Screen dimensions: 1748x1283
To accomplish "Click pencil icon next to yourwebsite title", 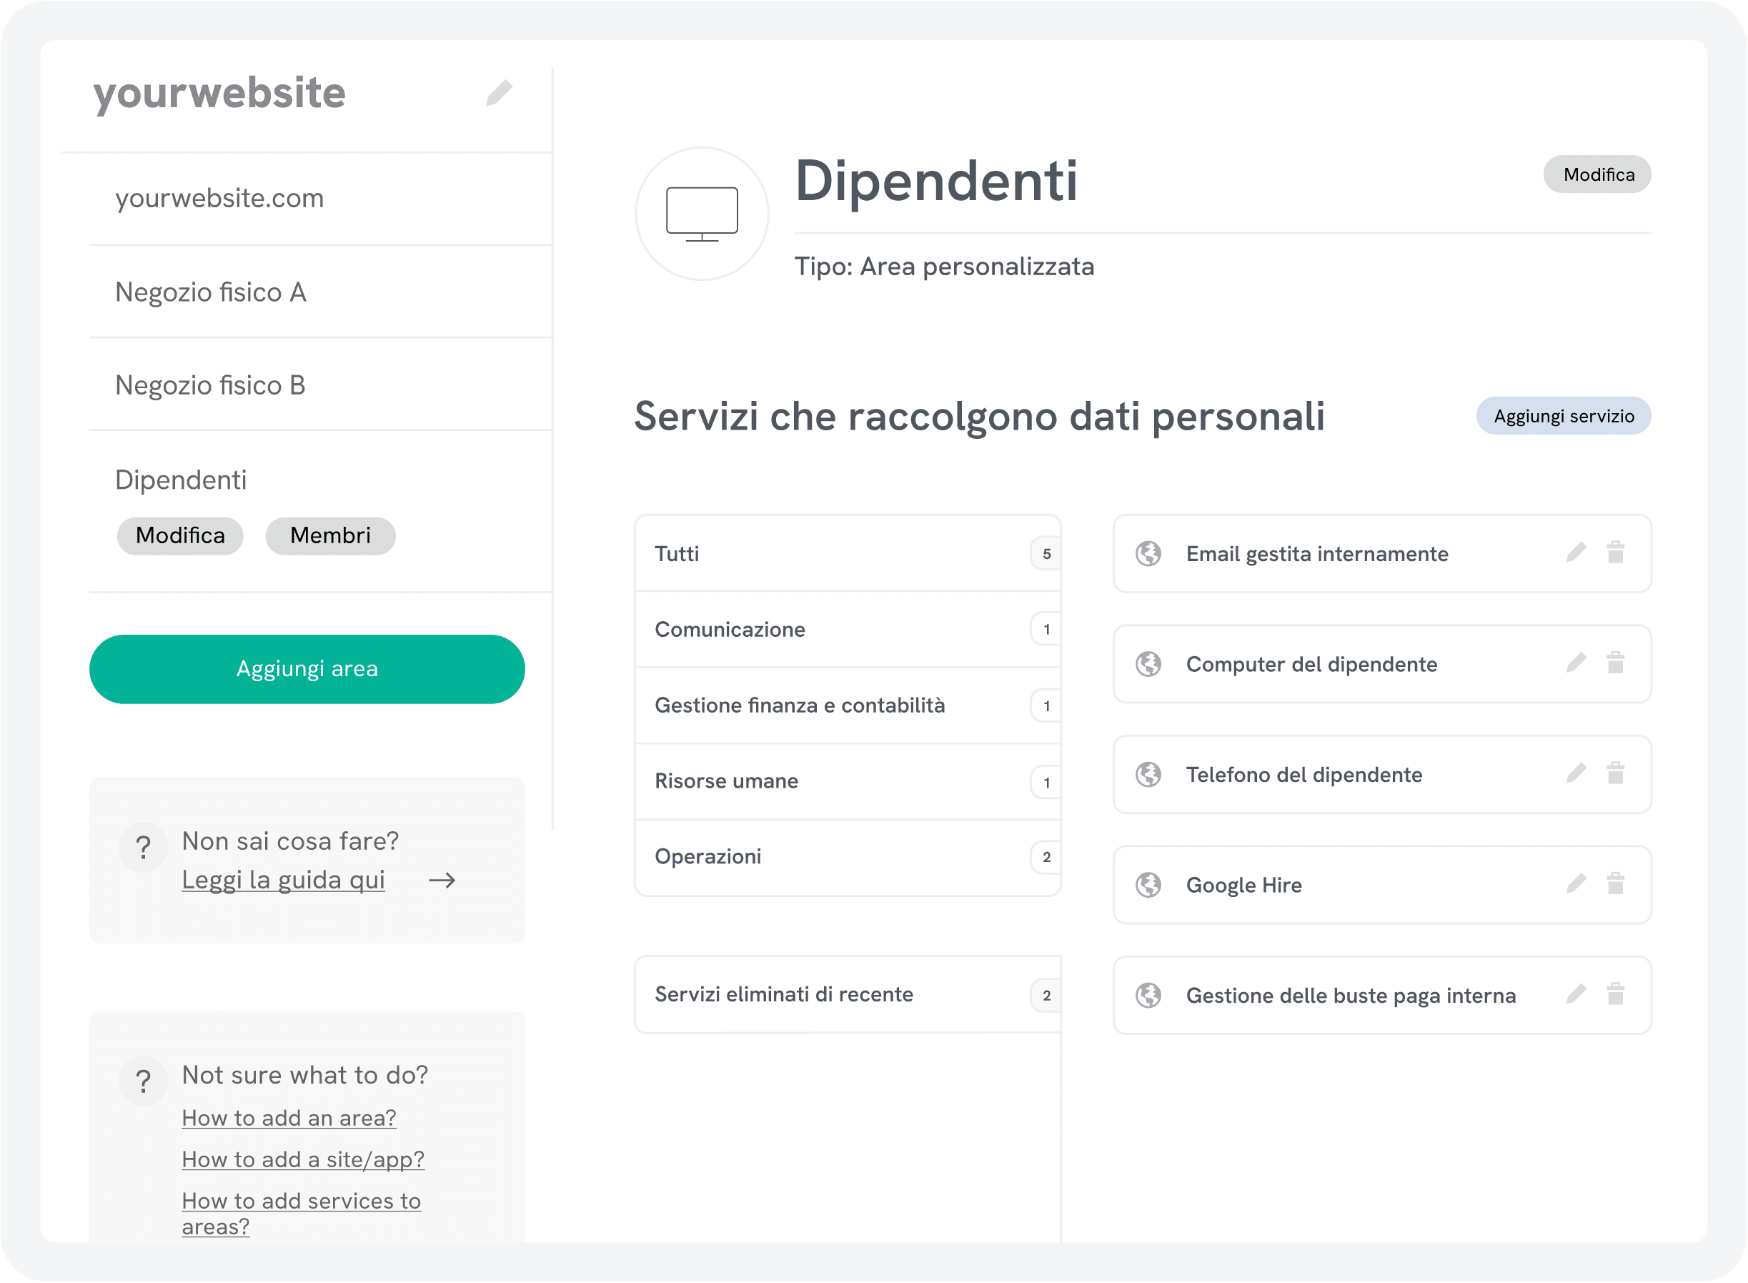I will click(x=500, y=92).
